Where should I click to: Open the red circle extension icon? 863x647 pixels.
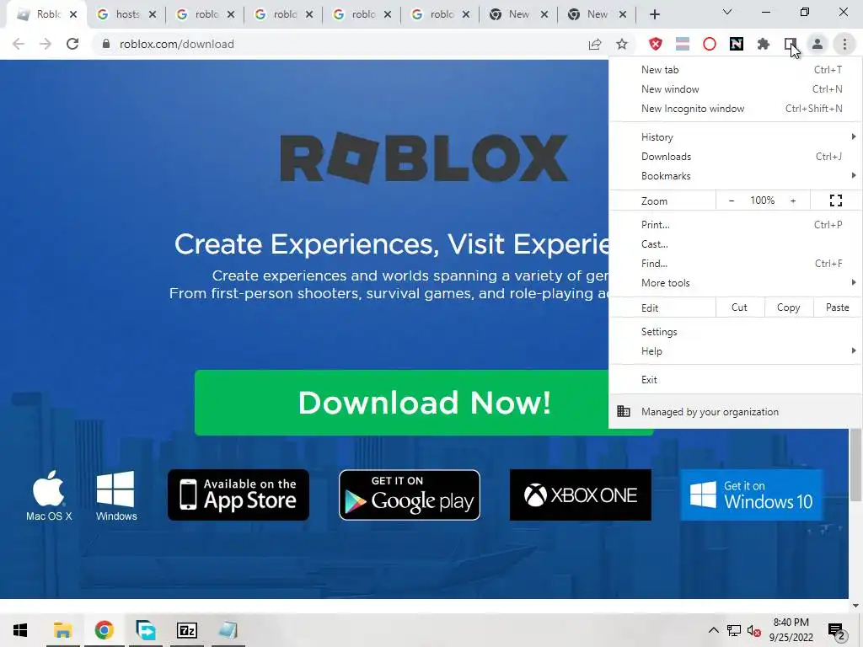pyautogui.click(x=710, y=44)
